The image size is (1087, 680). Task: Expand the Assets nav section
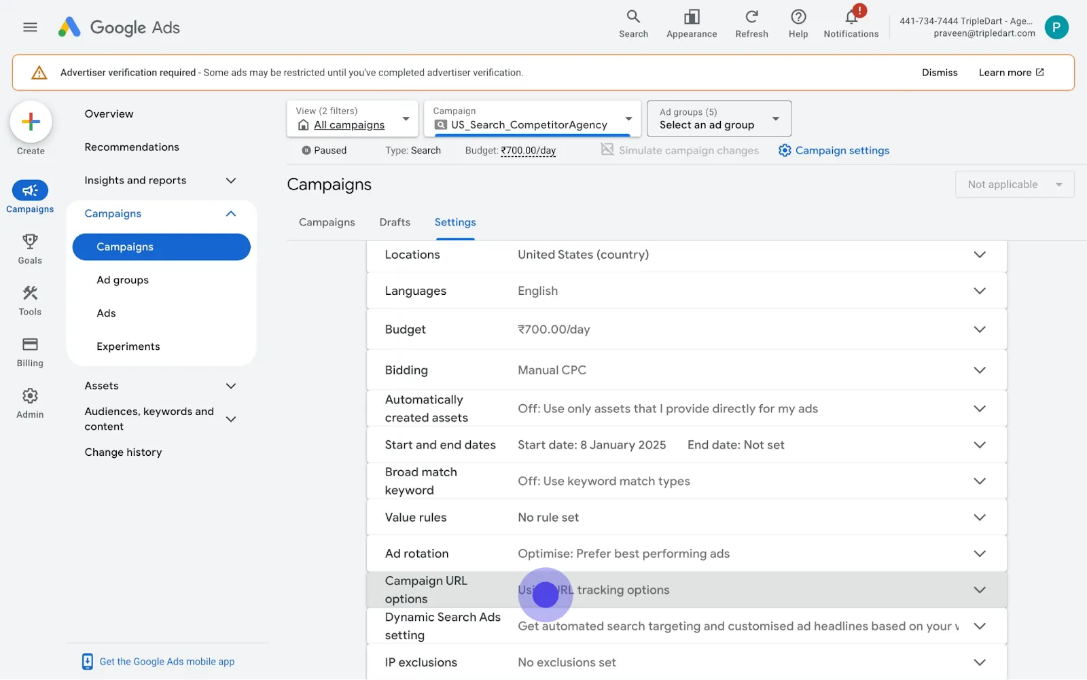pos(231,386)
